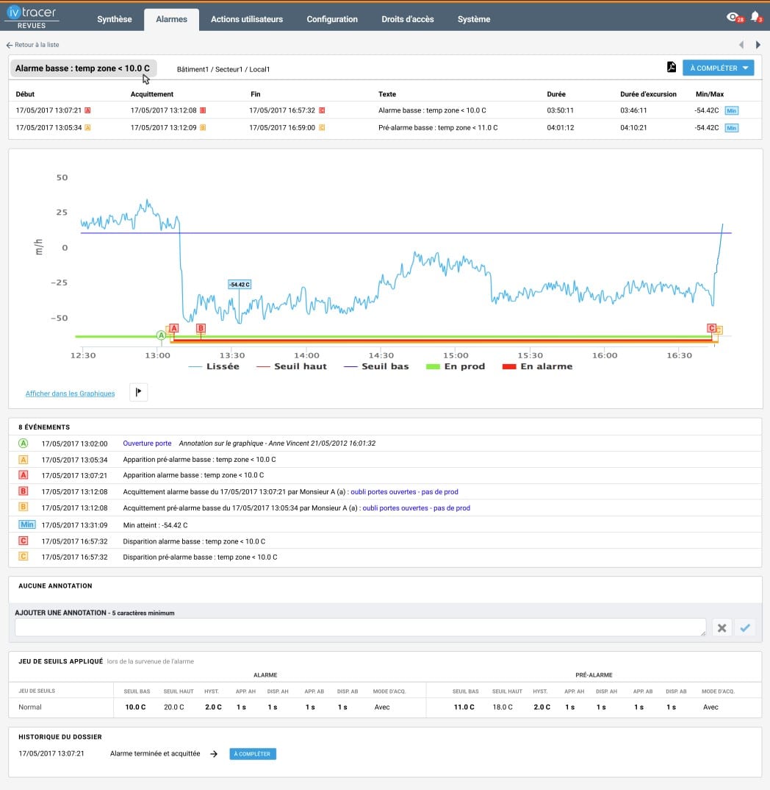The image size is (770, 790).
Task: Click the annotation text input field
Action: pyautogui.click(x=360, y=627)
